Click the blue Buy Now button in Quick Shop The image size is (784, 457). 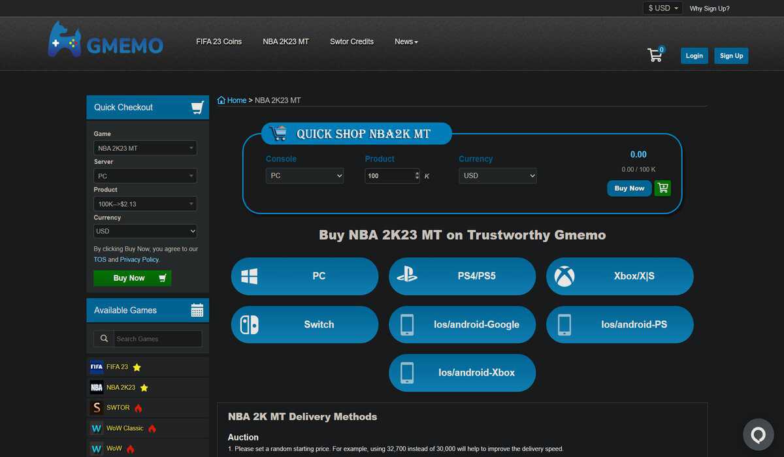(629, 188)
